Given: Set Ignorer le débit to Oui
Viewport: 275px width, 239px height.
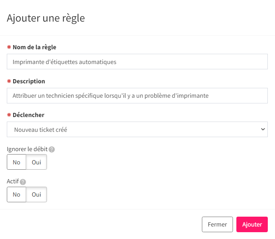Looking at the screenshot, I should [36, 162].
